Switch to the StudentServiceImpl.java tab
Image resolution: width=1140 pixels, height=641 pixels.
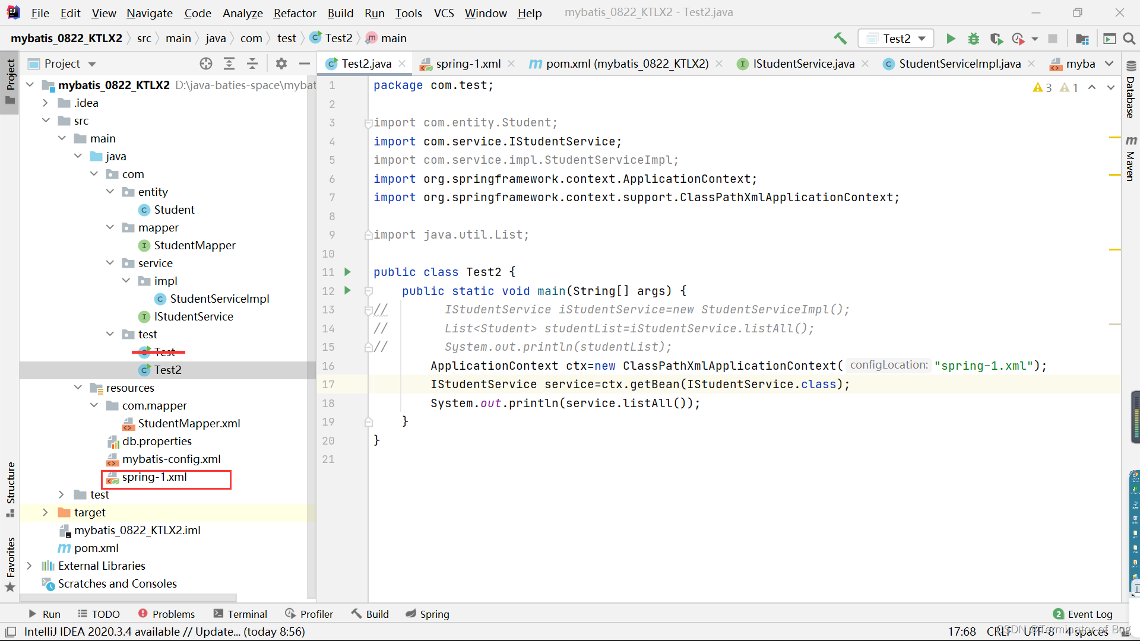tap(959, 64)
